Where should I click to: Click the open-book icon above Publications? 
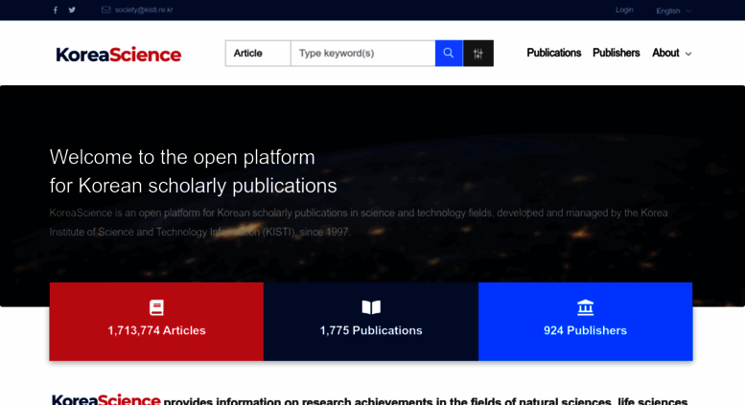pos(371,306)
